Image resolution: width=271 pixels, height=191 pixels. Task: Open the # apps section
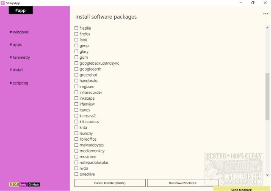click(16, 45)
